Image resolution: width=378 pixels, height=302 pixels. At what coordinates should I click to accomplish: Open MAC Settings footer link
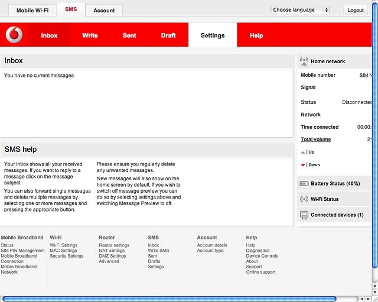tap(63, 251)
